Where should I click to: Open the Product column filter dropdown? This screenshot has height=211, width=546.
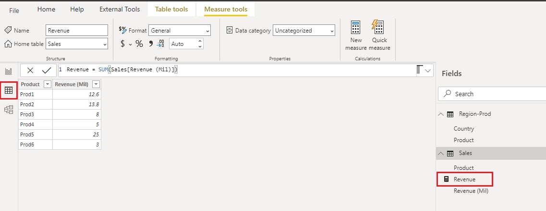click(x=48, y=84)
